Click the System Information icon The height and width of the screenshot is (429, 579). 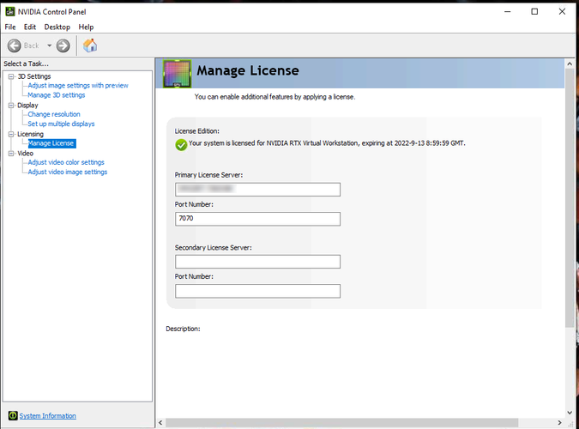click(11, 416)
